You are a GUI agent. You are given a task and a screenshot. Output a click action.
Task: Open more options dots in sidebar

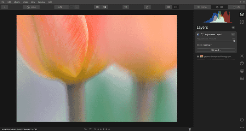(242, 127)
